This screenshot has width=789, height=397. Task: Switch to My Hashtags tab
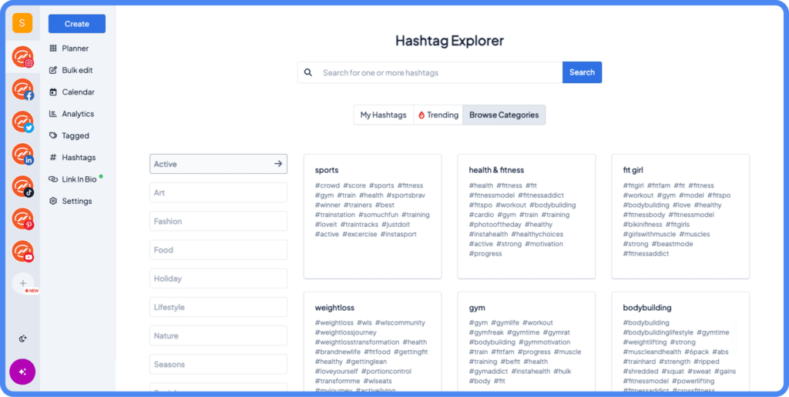[x=384, y=115]
